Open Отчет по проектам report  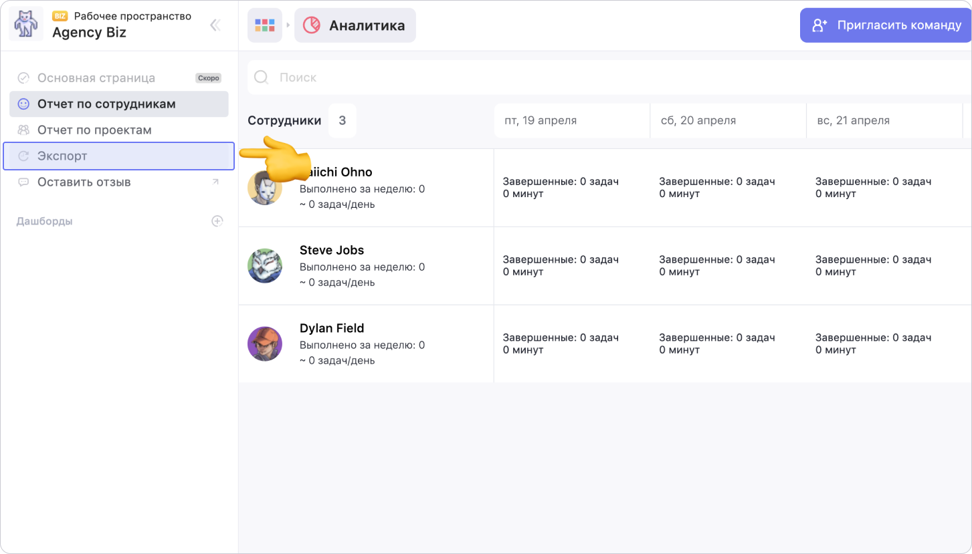(94, 130)
